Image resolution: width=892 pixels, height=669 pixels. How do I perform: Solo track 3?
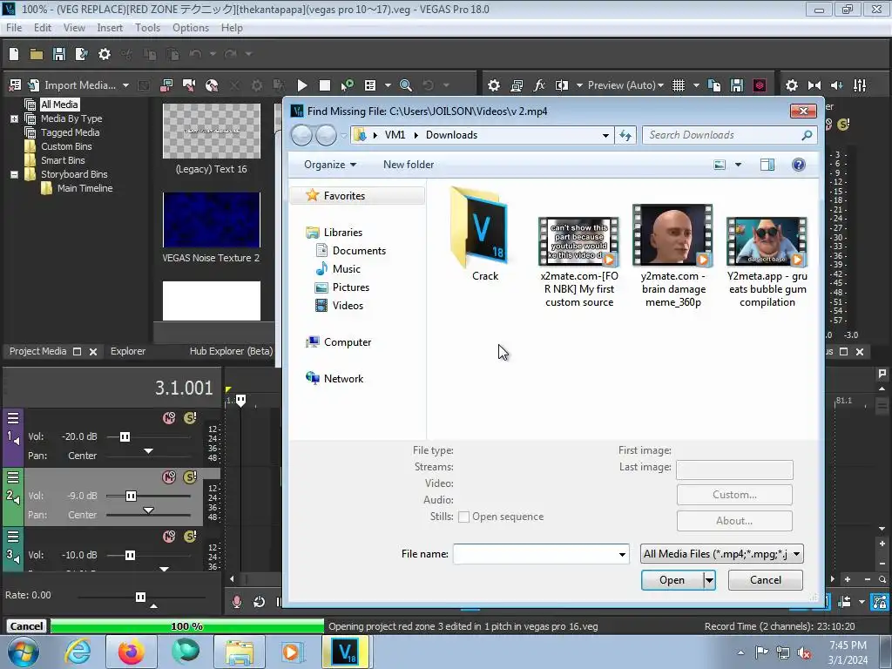point(190,537)
